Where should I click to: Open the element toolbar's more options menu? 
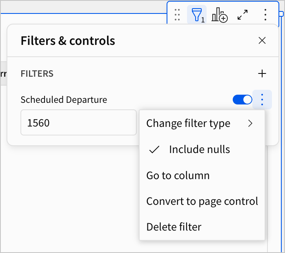pyautogui.click(x=265, y=15)
